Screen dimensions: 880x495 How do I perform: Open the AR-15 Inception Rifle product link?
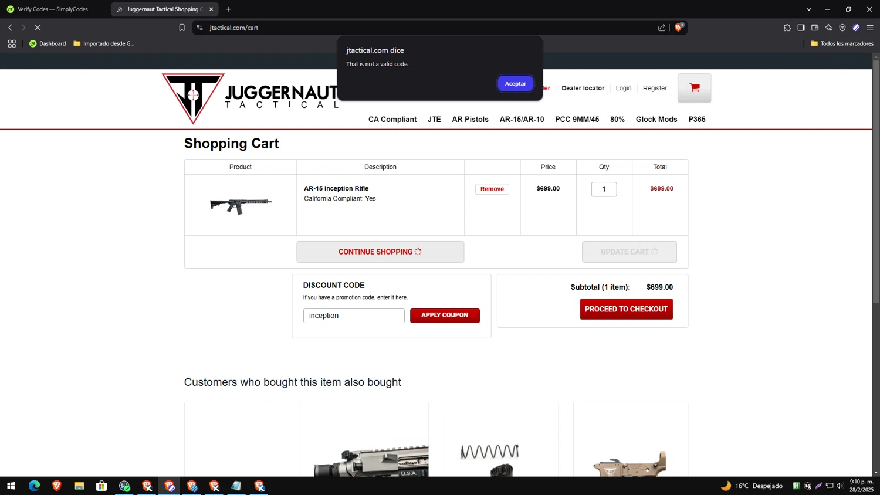tap(336, 188)
